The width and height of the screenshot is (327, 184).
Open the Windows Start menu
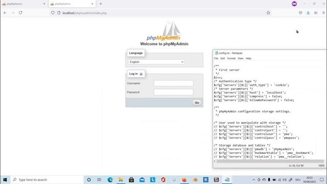pos(5,179)
